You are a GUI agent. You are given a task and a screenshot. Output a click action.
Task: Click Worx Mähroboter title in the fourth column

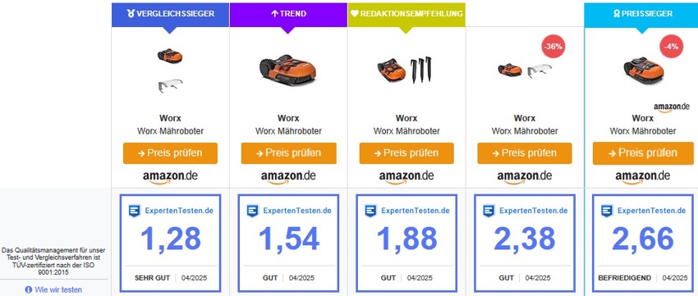(x=525, y=131)
